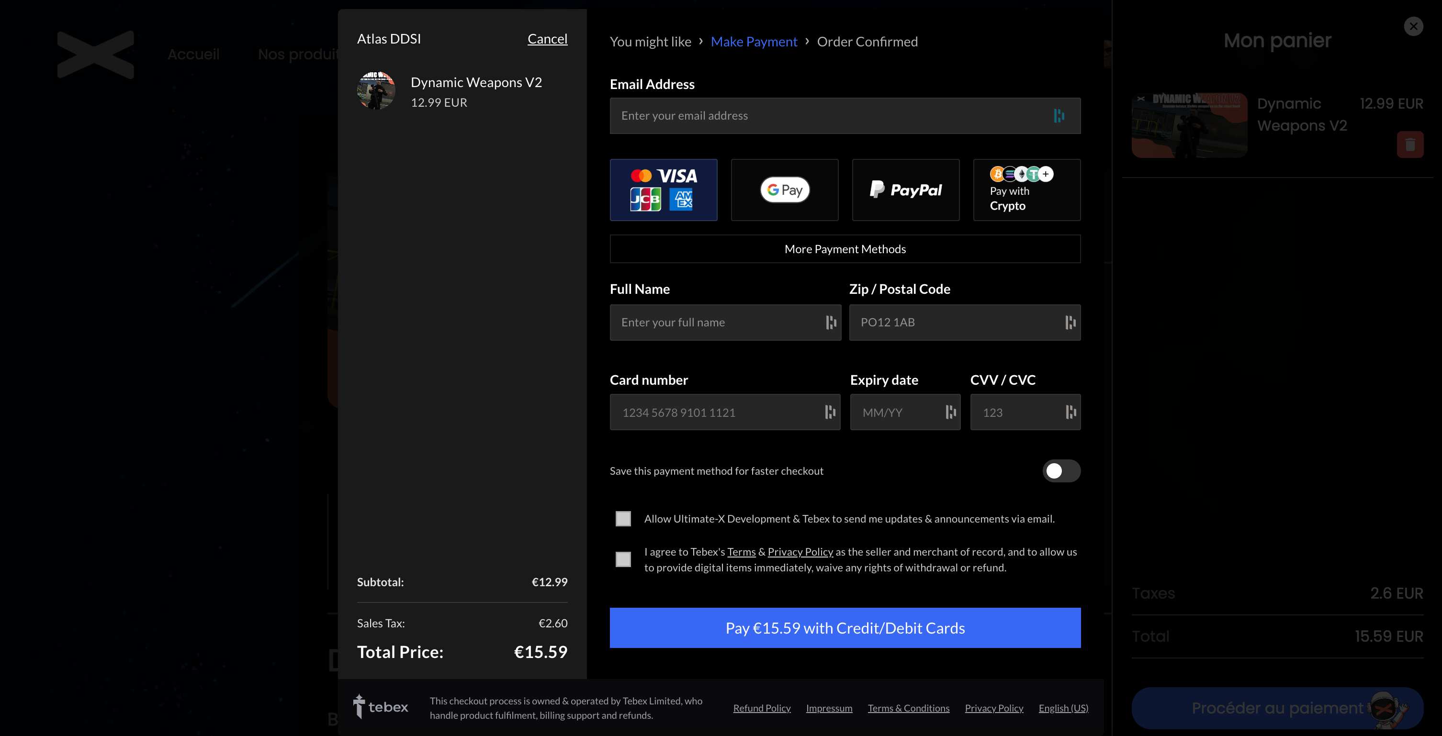
Task: Close the Mon panier cart panel
Action: [1413, 26]
